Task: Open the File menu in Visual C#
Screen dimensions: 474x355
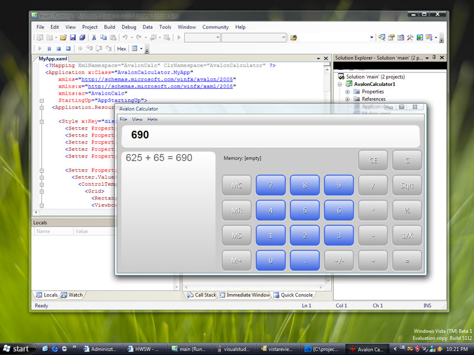Action: (40, 27)
